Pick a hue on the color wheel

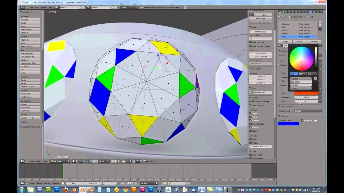click(301, 59)
